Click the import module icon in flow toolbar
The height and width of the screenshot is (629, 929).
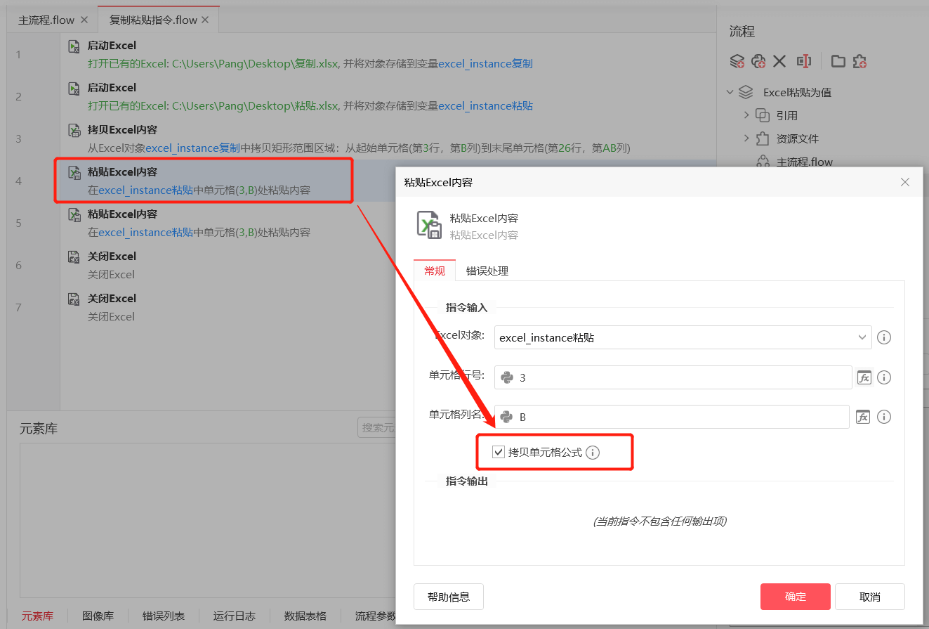coord(860,61)
